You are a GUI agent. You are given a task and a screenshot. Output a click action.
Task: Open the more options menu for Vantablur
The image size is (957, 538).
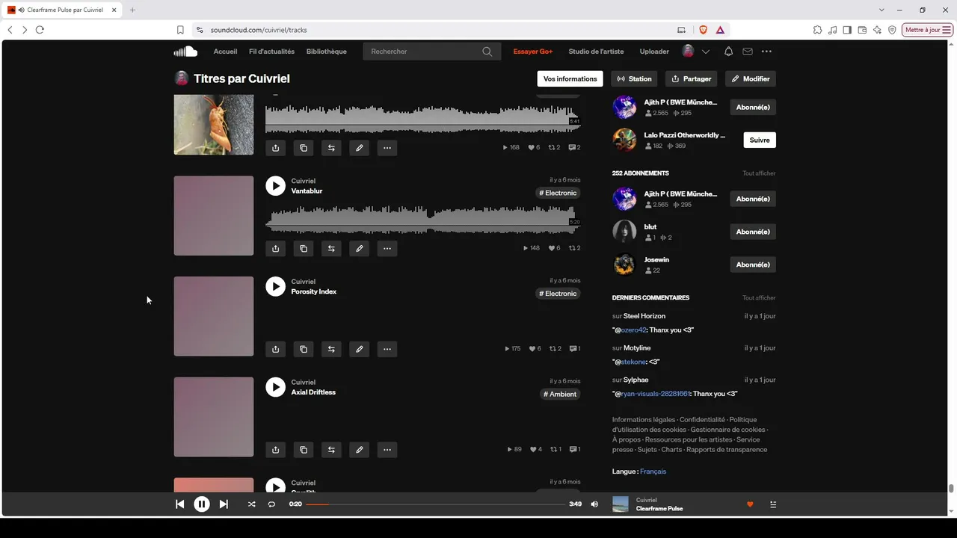point(387,248)
